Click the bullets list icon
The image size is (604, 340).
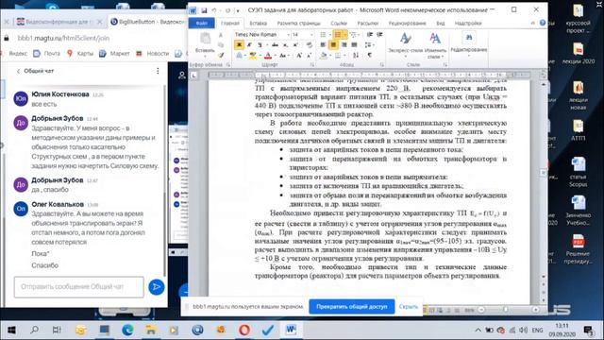click(323, 35)
